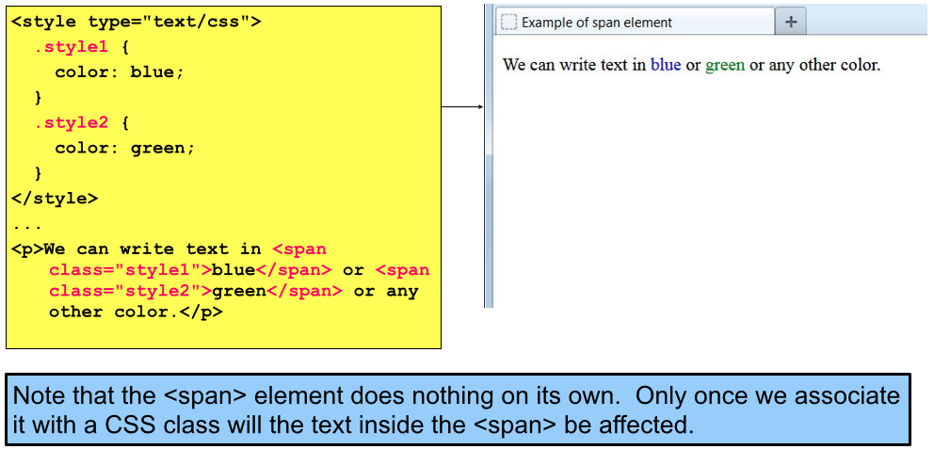The height and width of the screenshot is (449, 934).
Task: Click the 'class="style1">blue</span>' code
Action: (190, 270)
